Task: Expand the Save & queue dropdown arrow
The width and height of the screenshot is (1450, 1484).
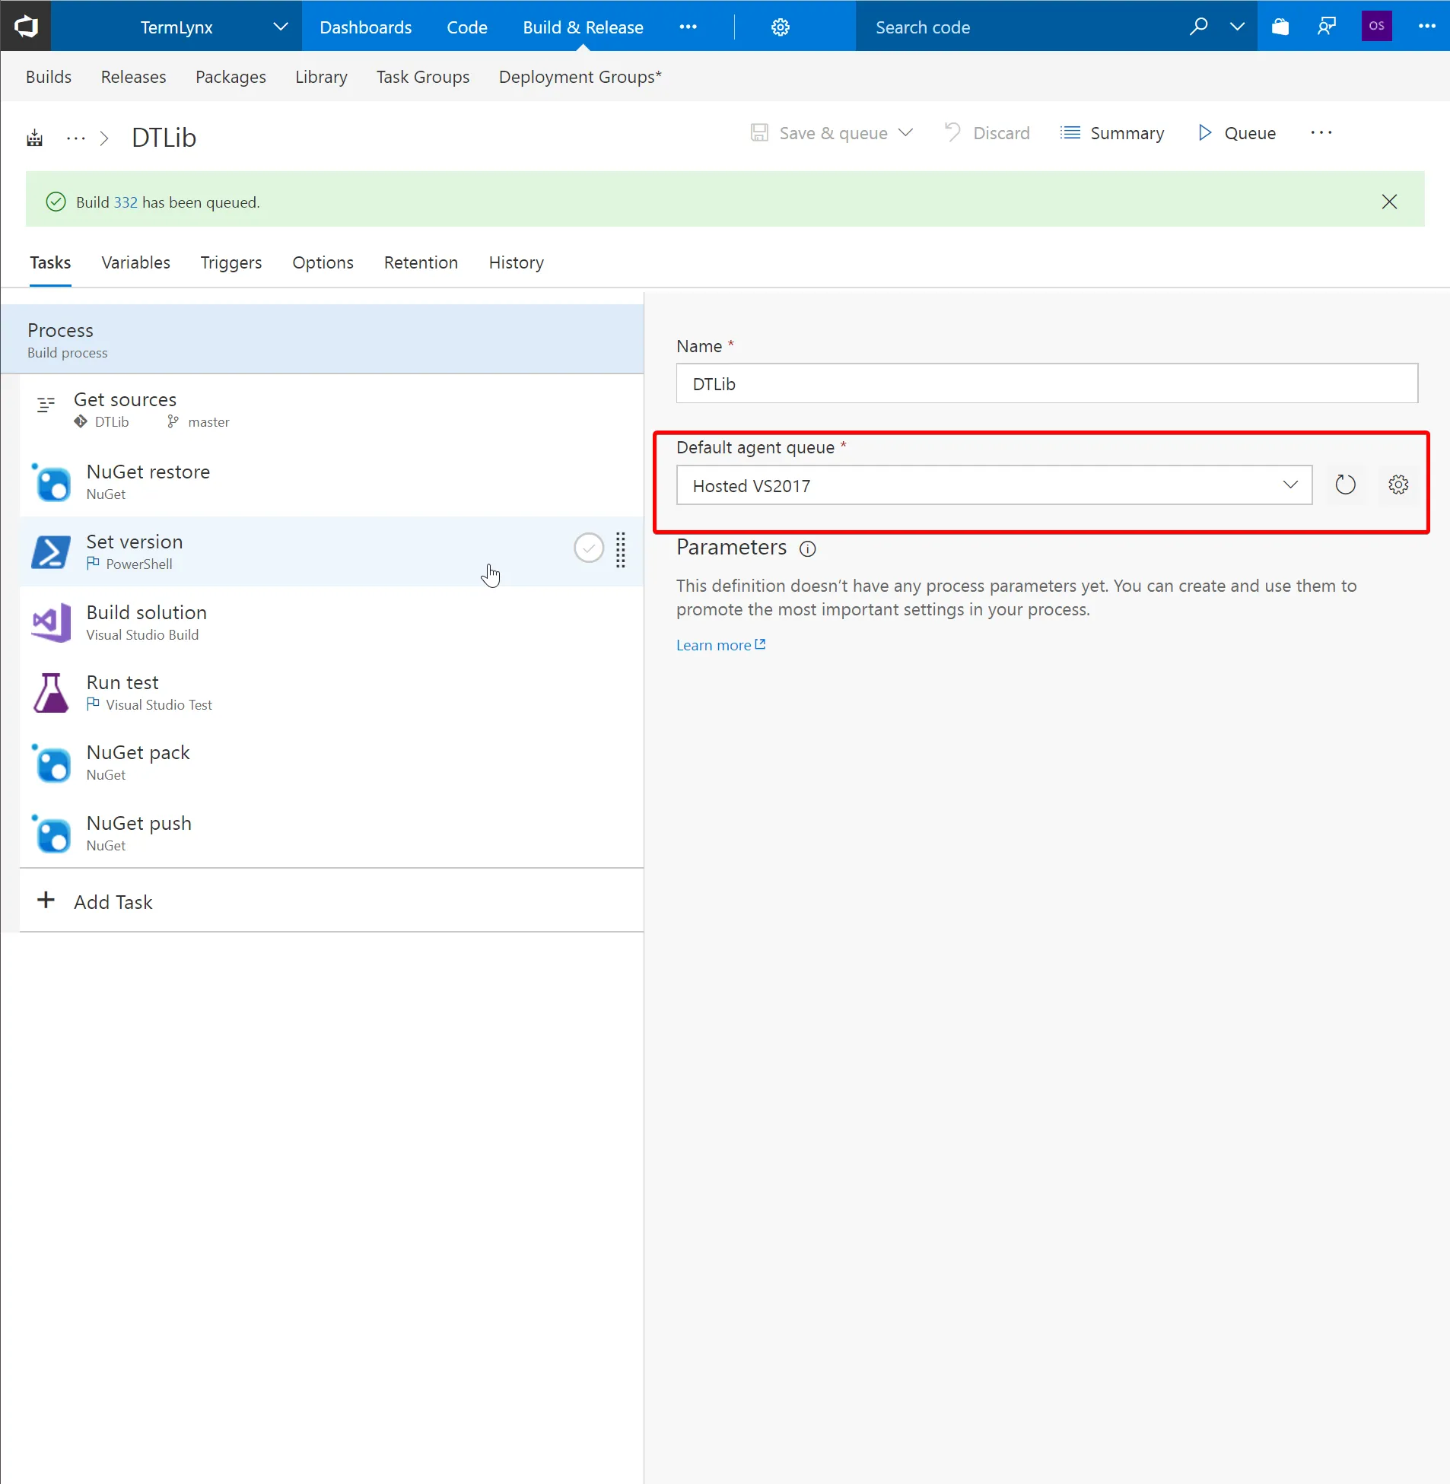Action: pyautogui.click(x=905, y=133)
